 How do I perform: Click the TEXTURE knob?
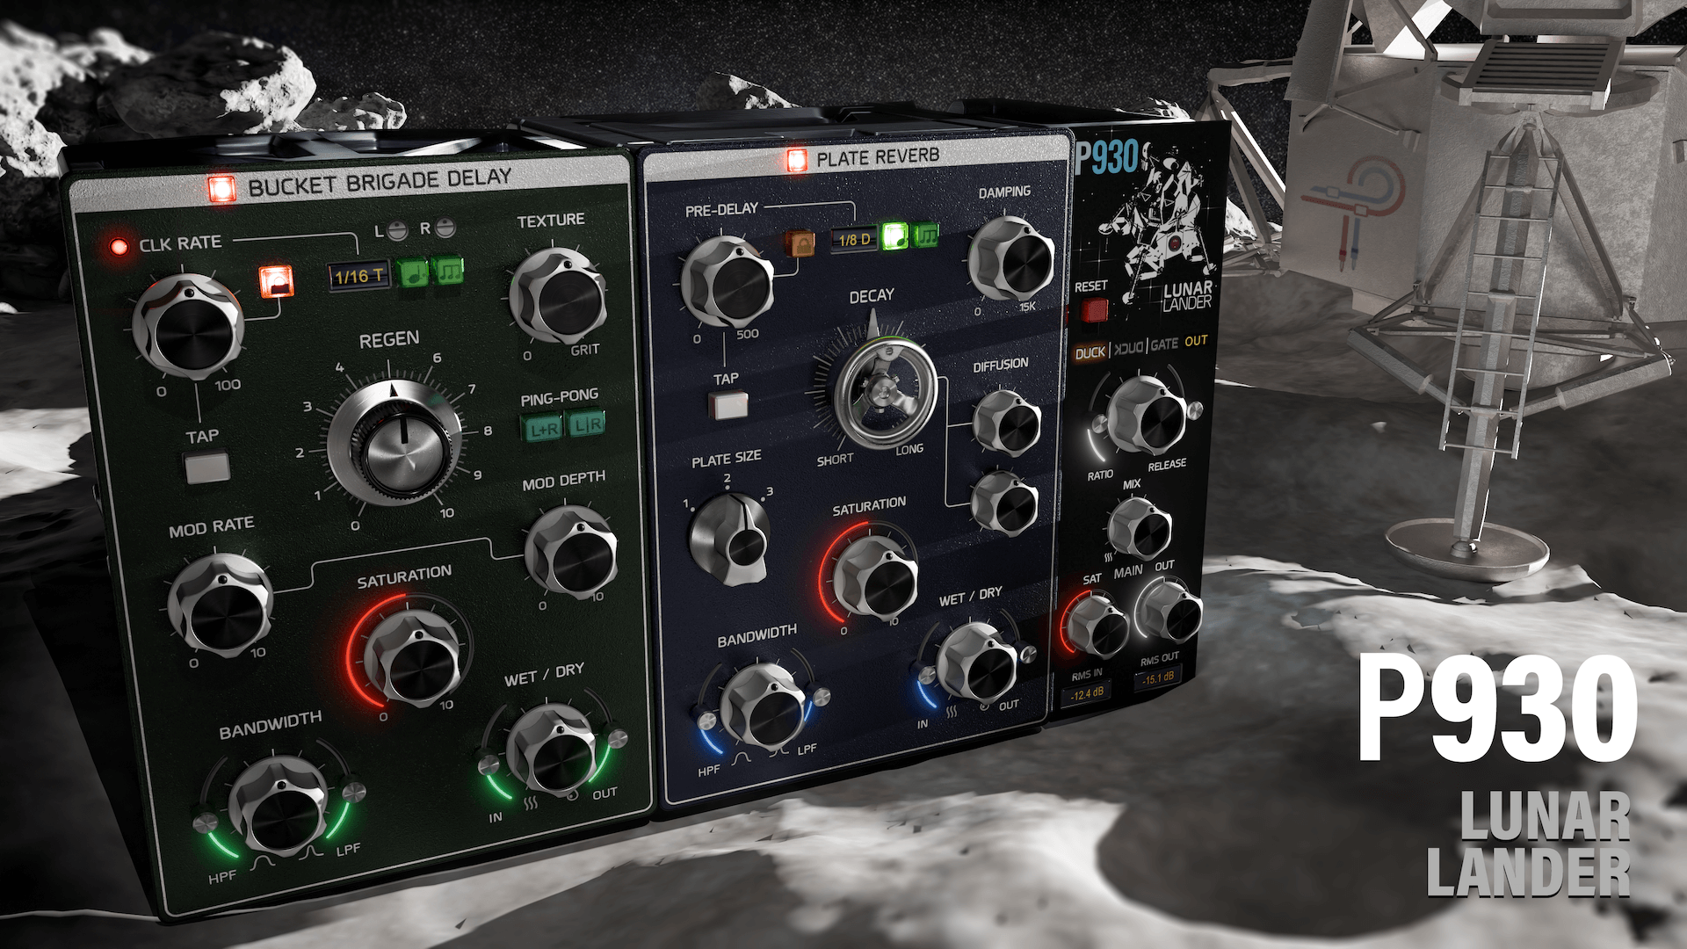[559, 296]
